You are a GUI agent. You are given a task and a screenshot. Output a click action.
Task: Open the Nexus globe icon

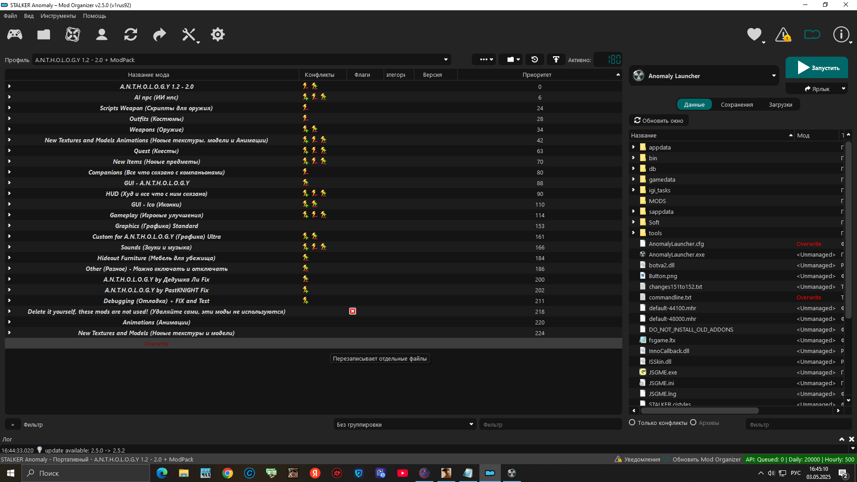(73, 34)
